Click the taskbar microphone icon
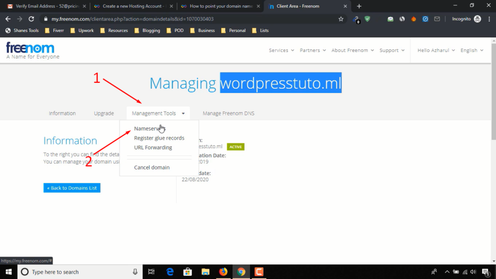Image resolution: width=496 pixels, height=279 pixels. tap(135, 272)
